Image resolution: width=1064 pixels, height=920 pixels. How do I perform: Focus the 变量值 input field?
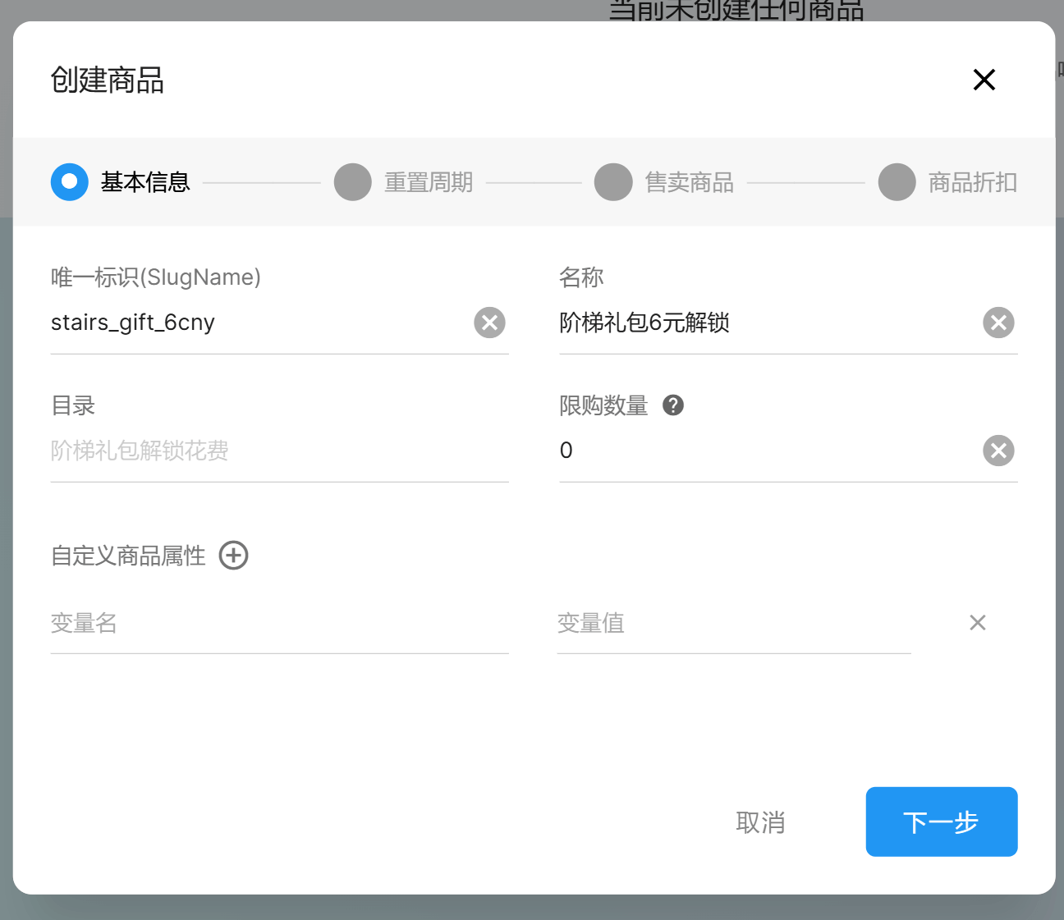pos(733,624)
